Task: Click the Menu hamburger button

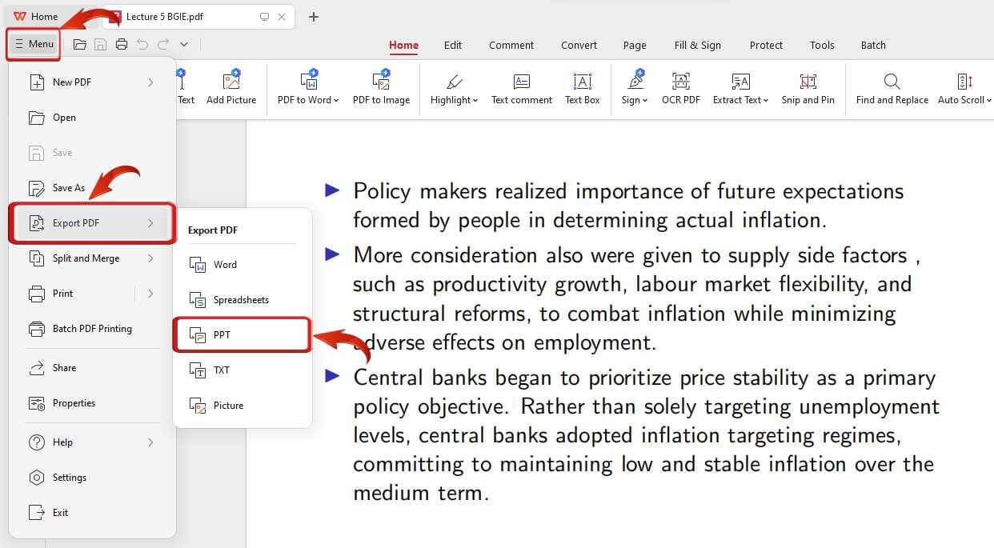Action: 34,44
